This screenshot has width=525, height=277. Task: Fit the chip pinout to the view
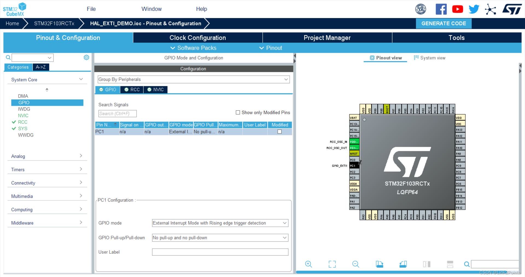pyautogui.click(x=332, y=264)
